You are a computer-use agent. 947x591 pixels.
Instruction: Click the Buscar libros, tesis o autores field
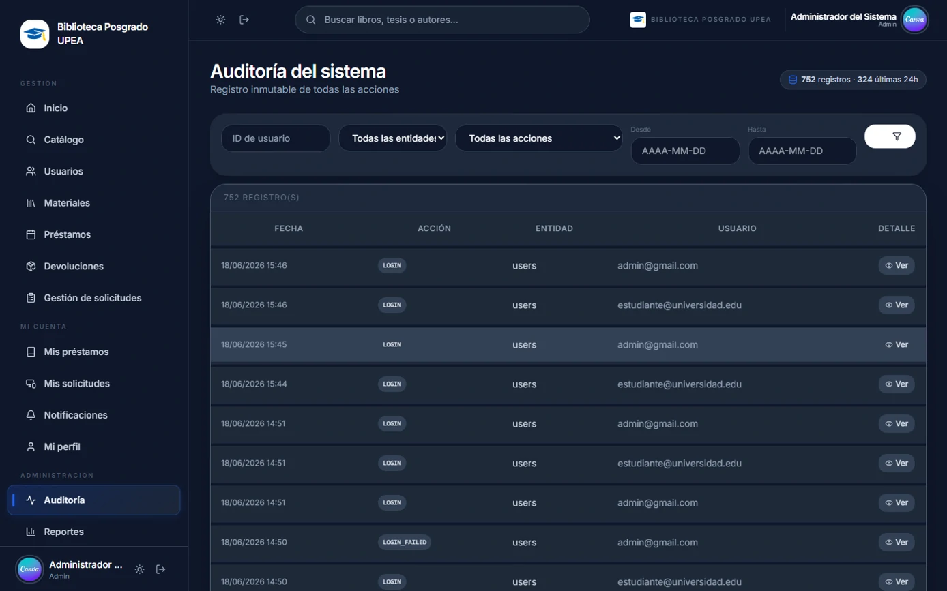click(x=442, y=20)
